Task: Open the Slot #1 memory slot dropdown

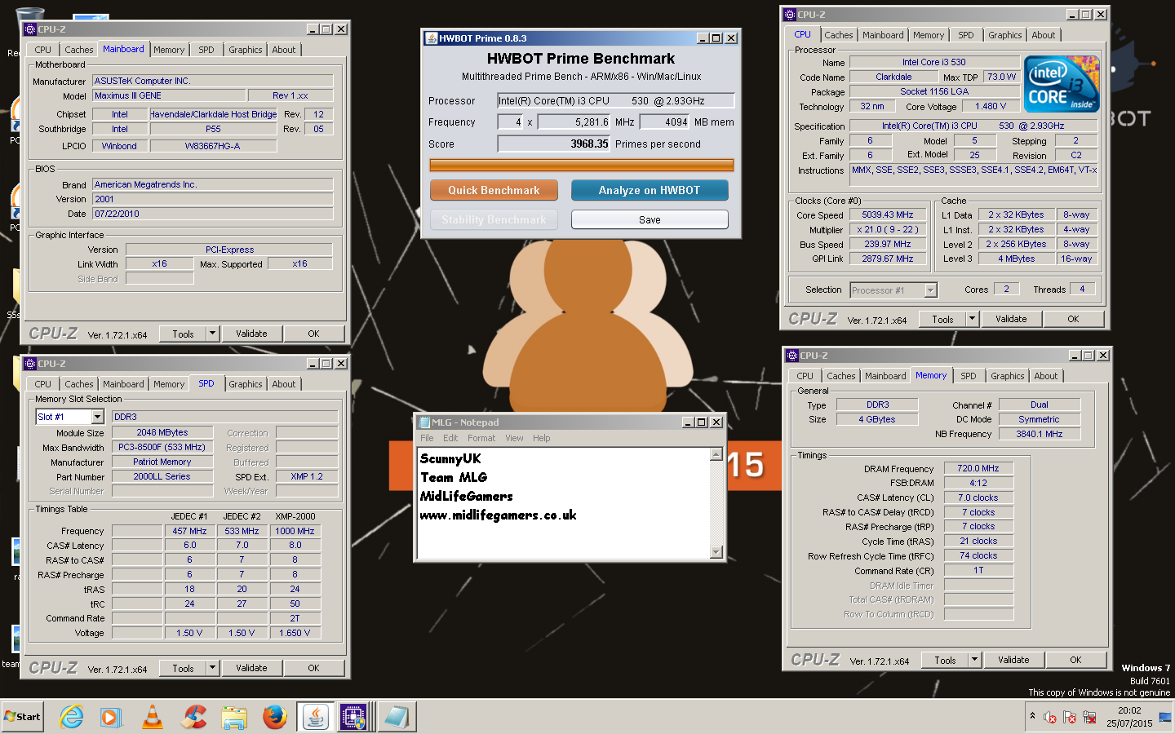Action: pyautogui.click(x=97, y=417)
